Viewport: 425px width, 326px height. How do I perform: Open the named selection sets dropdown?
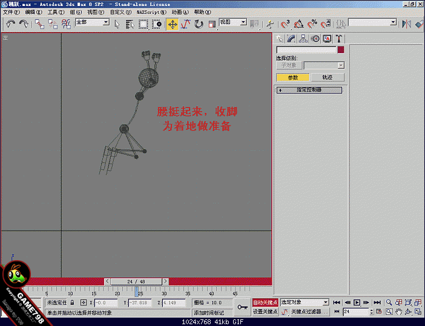click(372, 22)
